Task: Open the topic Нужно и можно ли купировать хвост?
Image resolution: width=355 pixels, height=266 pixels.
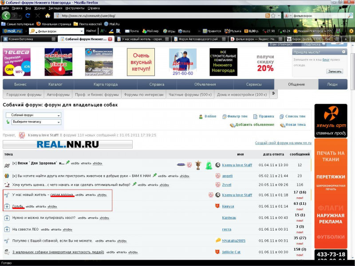Action: (43, 218)
